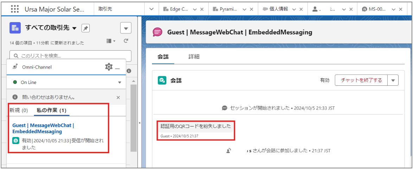Click the accounts list view icon
This screenshot has height=169, width=413.
15,28
